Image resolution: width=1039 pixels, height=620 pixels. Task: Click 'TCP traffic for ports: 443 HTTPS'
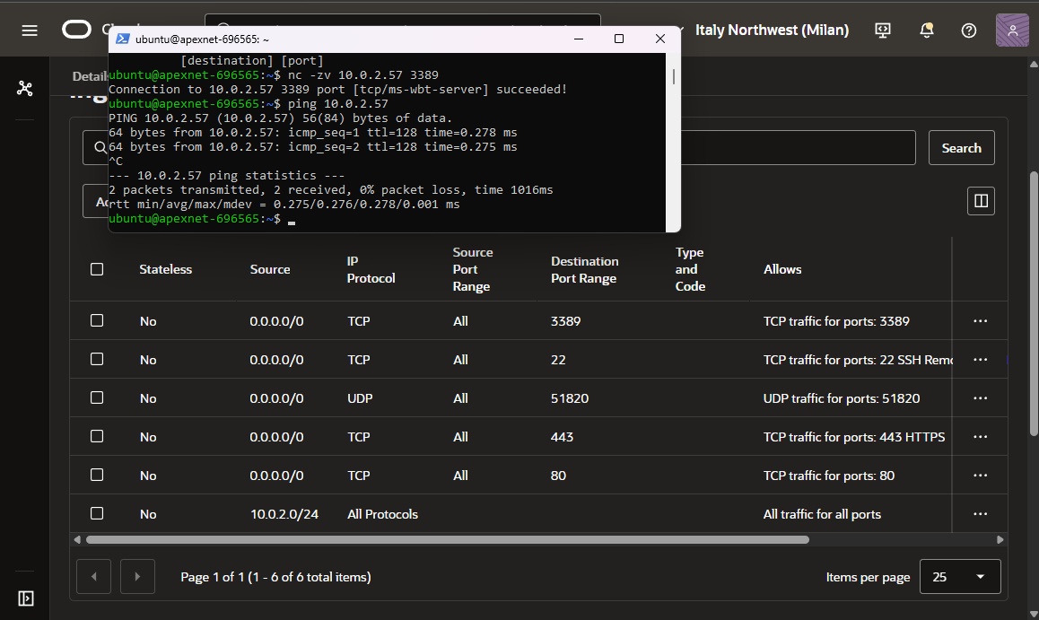coord(853,437)
